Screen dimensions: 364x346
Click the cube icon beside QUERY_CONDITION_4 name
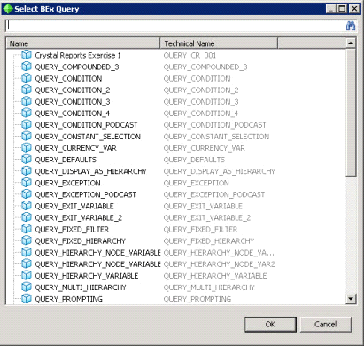pyautogui.click(x=27, y=113)
